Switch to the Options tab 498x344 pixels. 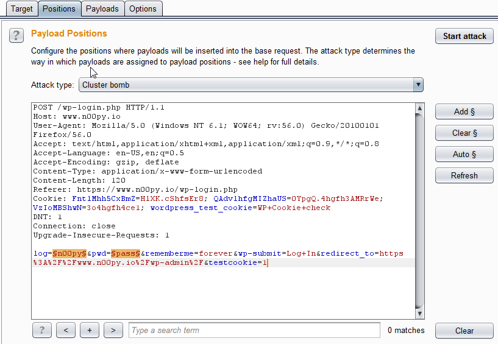click(143, 9)
